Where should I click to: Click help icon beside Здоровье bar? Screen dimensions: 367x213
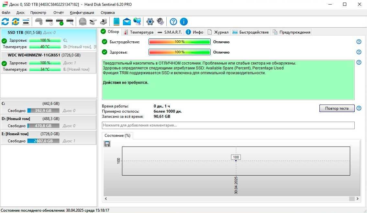359,52
